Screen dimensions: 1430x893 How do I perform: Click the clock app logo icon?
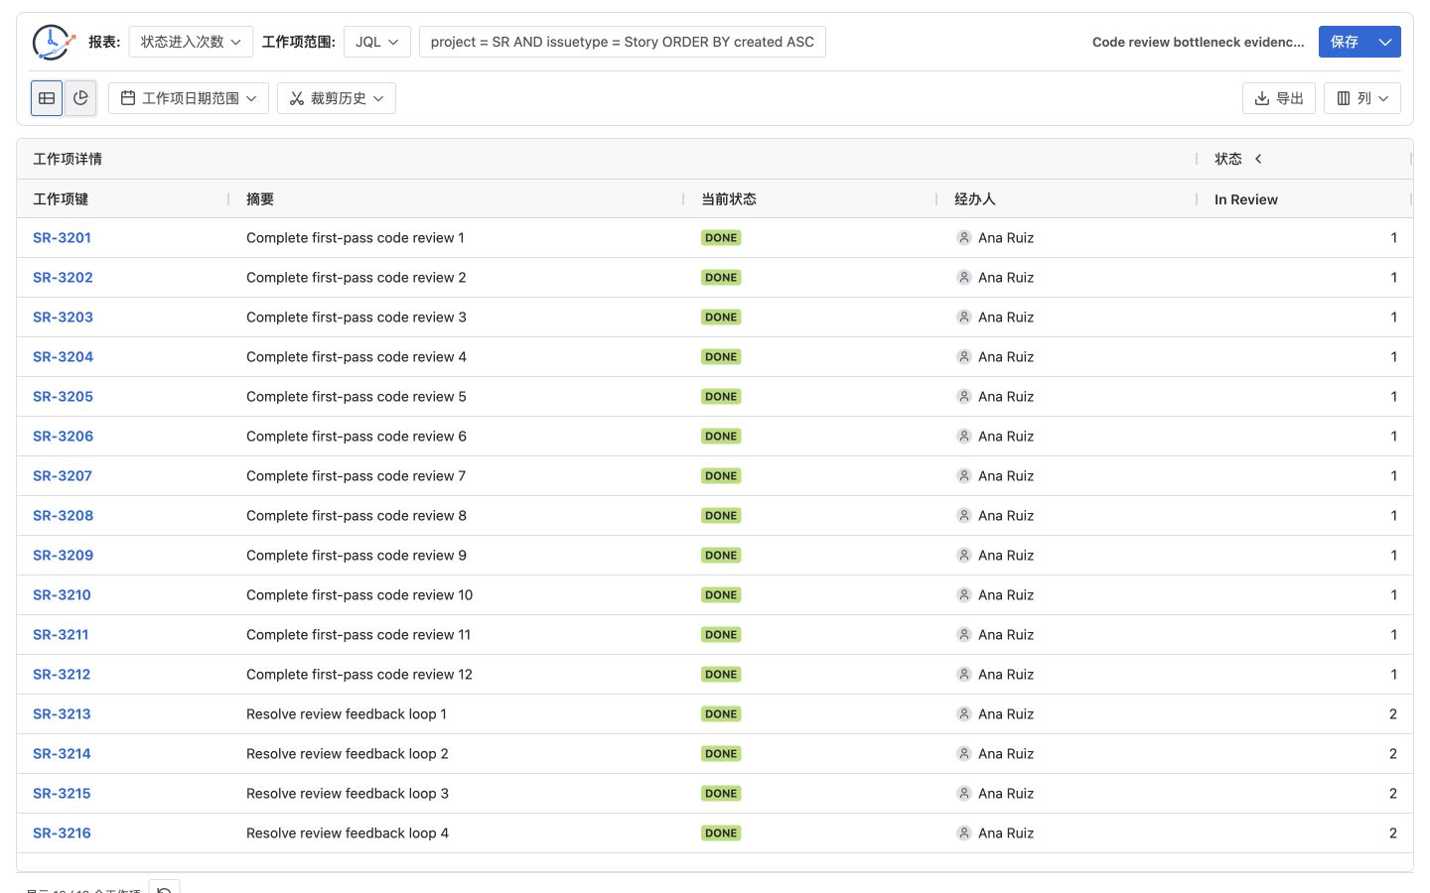click(x=53, y=42)
